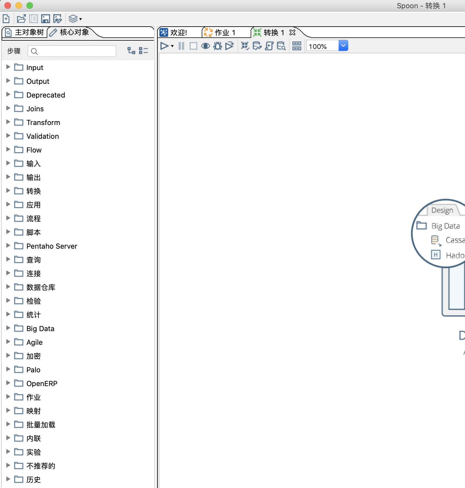This screenshot has height=488, width=465.
Task: Select the 检验 folder
Action: [x=34, y=301]
